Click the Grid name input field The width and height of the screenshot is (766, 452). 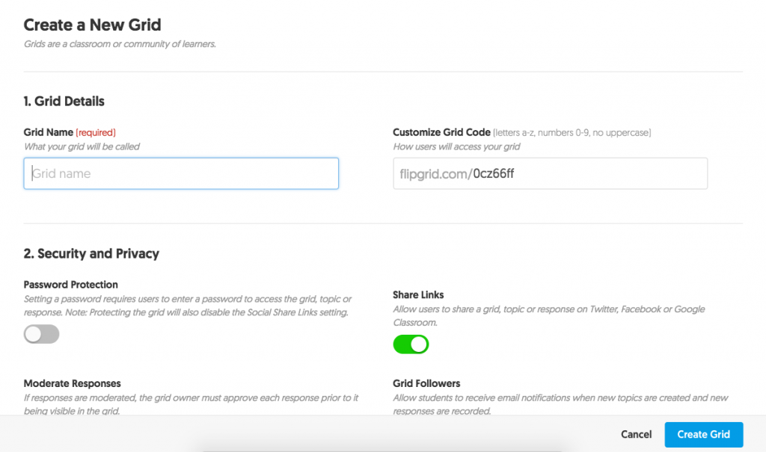(x=181, y=173)
